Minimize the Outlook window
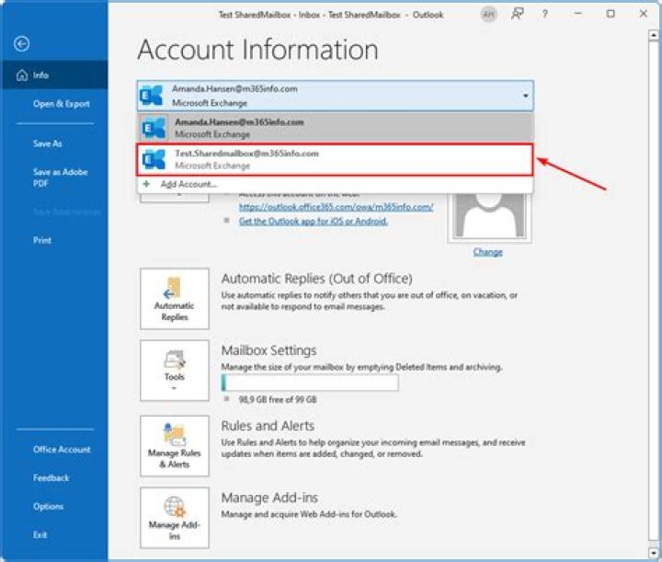This screenshot has width=662, height=562. coord(577,14)
